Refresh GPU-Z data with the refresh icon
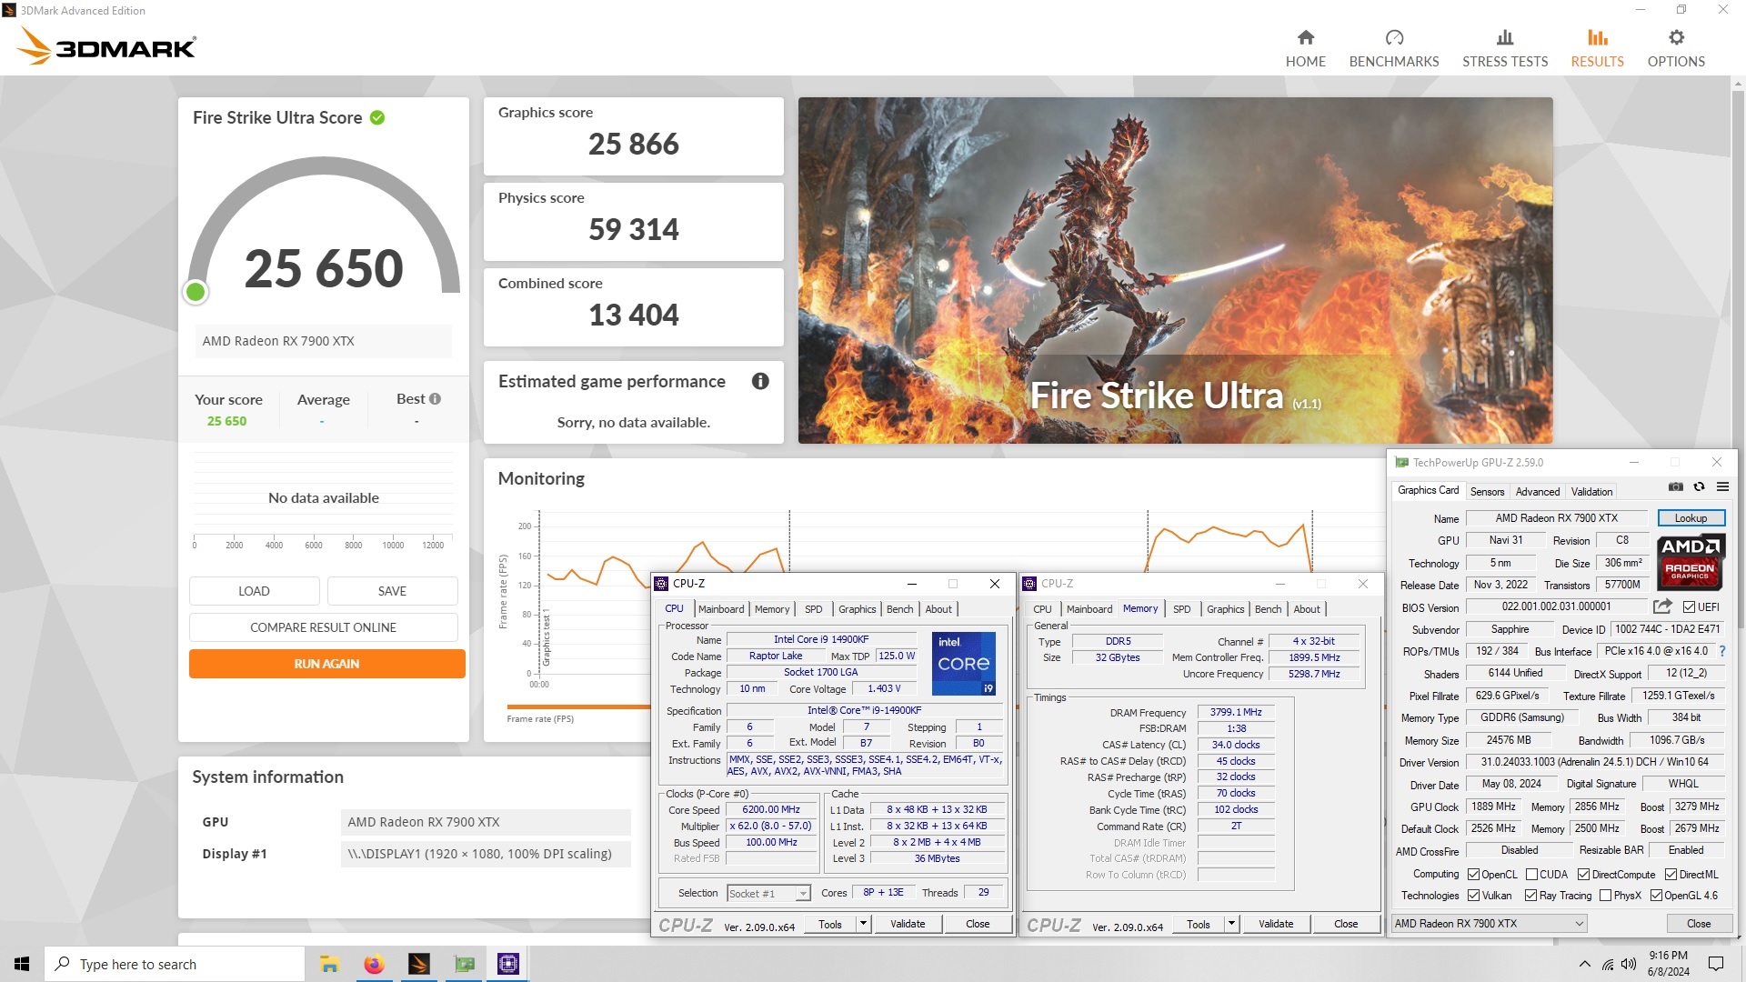Screen dimensions: 1746x982 click(x=1699, y=487)
